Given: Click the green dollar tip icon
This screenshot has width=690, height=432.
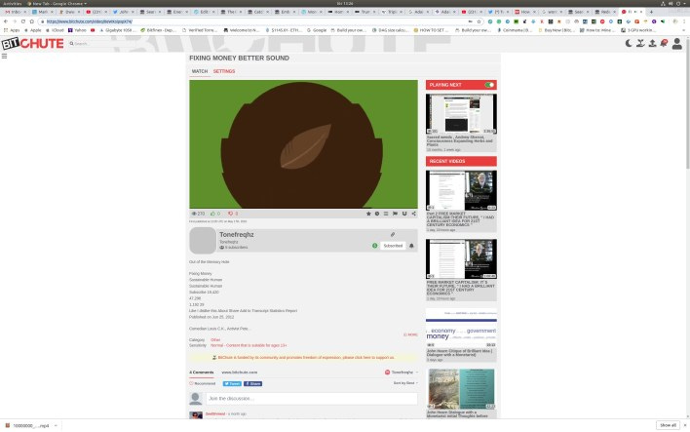Looking at the screenshot, I should [375, 246].
